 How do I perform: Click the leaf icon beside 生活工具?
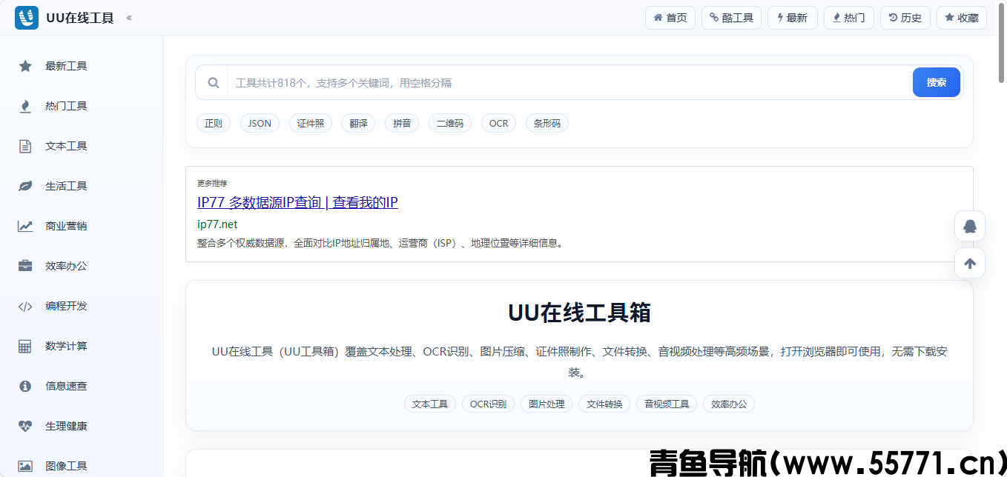25,186
